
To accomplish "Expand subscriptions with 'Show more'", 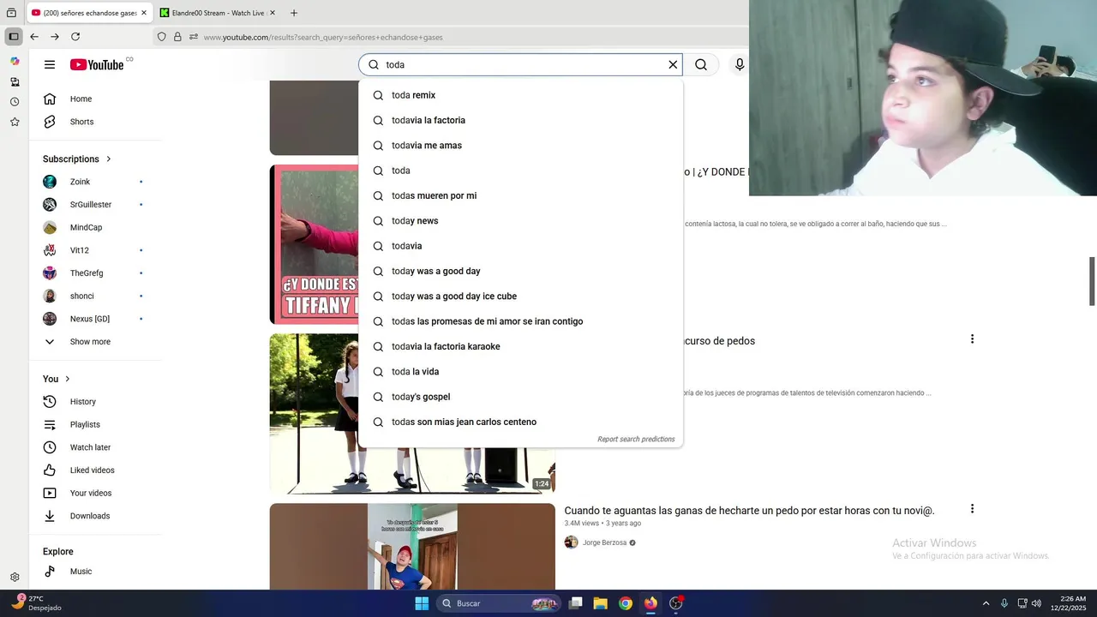I will [x=95, y=342].
